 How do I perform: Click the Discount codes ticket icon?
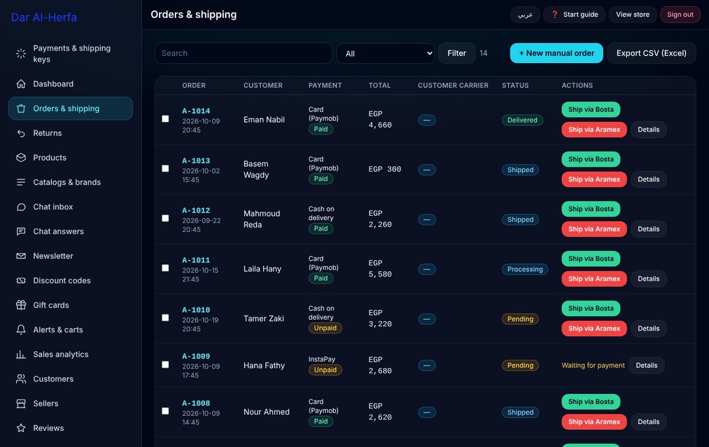pos(21,281)
